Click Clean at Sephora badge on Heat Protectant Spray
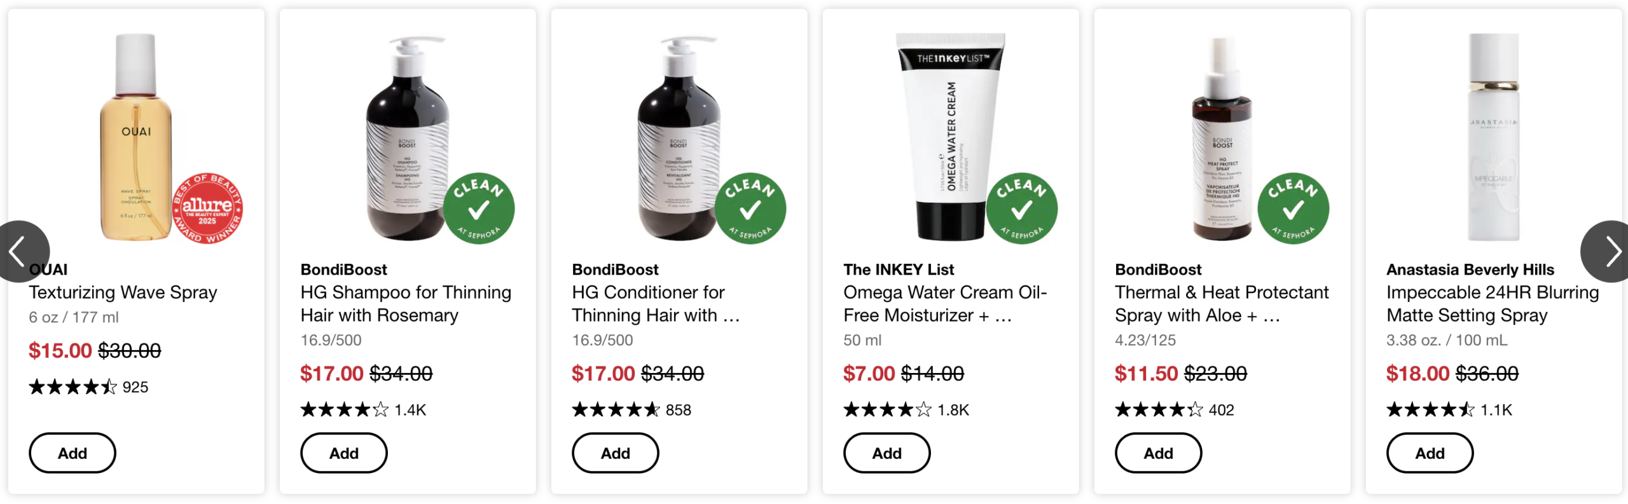Image resolution: width=1628 pixels, height=504 pixels. (1293, 208)
